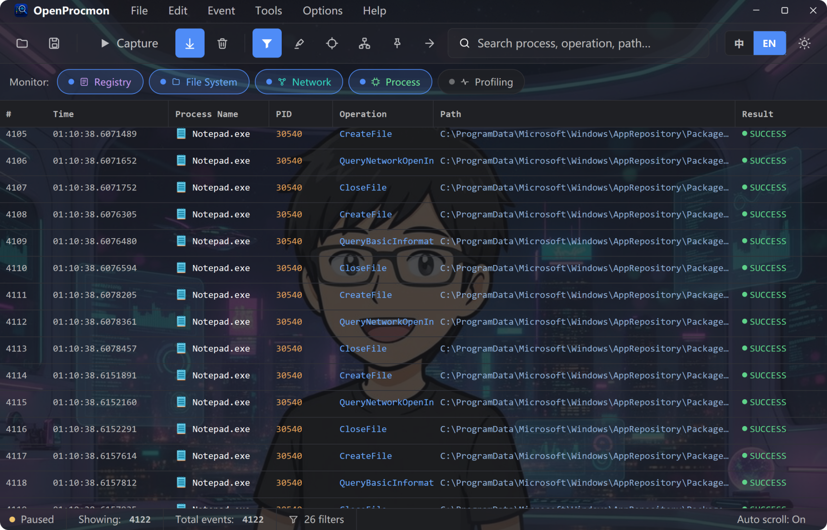Open the Event menu
Viewport: 827px width, 530px height.
tap(221, 11)
